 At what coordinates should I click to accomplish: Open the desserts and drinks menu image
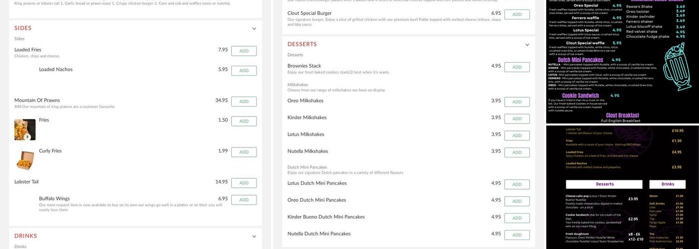point(622,187)
